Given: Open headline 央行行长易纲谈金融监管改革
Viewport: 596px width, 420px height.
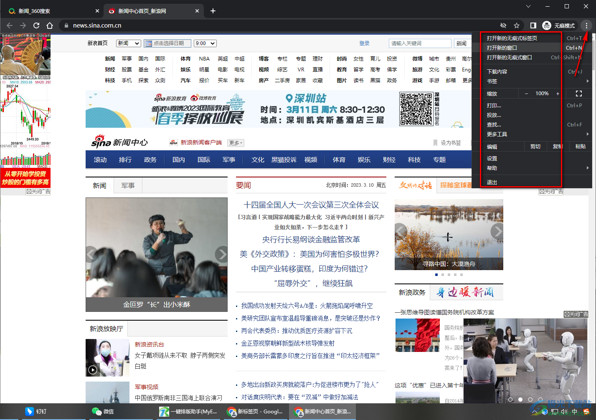Looking at the screenshot, I should pyautogui.click(x=311, y=239).
